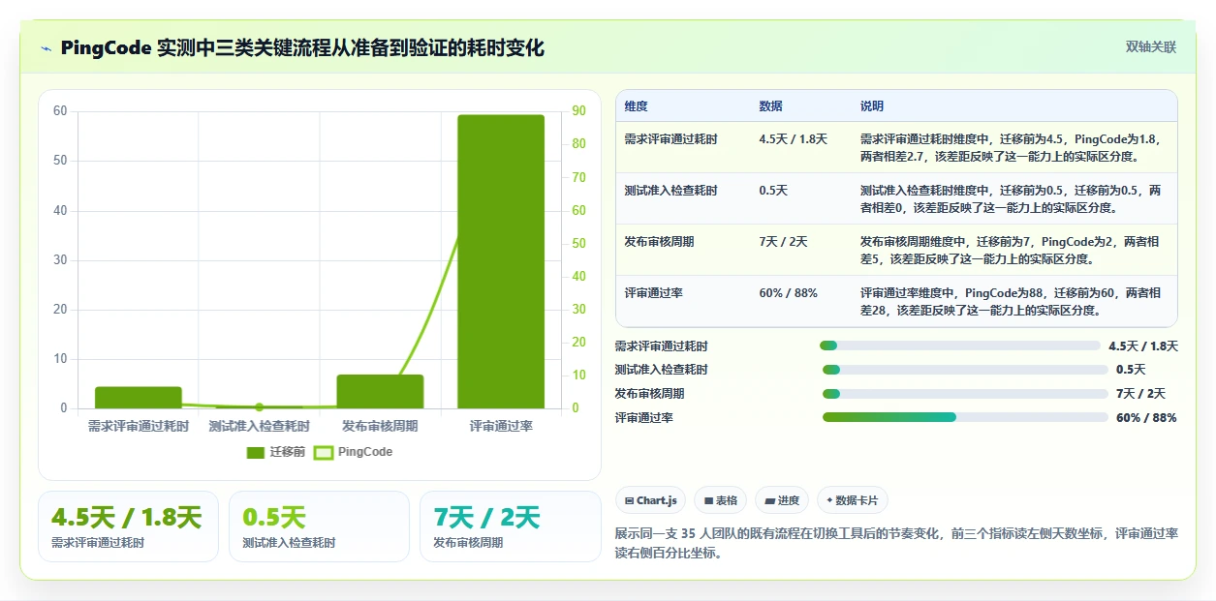Click the 60 tick on left axis
The height and width of the screenshot is (601, 1216).
tap(60, 111)
